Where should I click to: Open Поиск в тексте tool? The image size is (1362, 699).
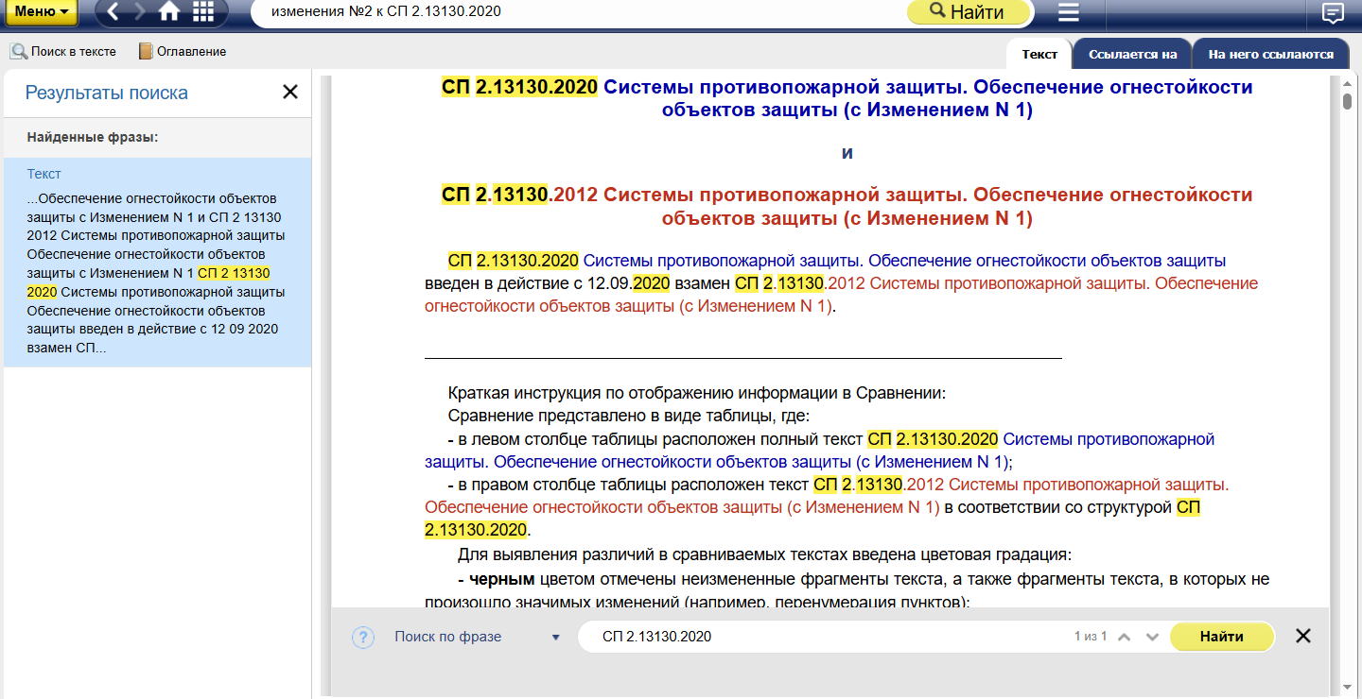tap(63, 52)
